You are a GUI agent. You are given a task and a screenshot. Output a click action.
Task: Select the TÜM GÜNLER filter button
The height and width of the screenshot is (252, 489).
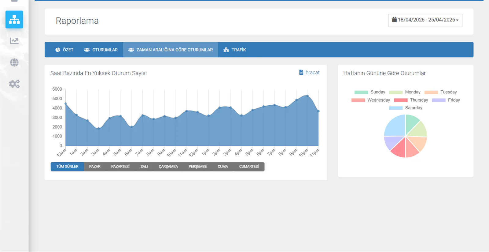coord(67,167)
